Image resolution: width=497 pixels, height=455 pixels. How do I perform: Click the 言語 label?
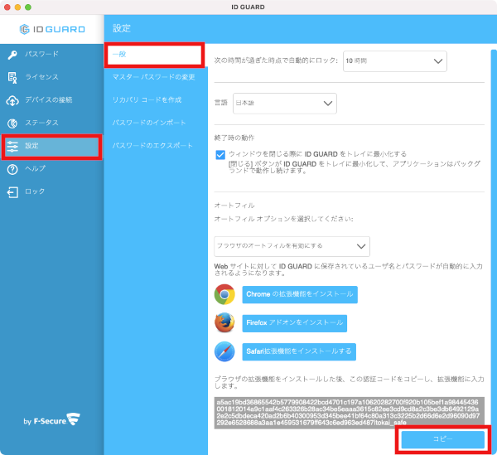(221, 103)
